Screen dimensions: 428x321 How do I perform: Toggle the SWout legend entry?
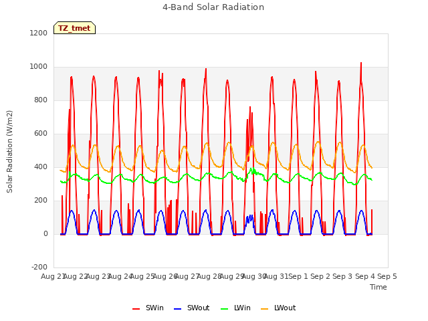click(192, 308)
